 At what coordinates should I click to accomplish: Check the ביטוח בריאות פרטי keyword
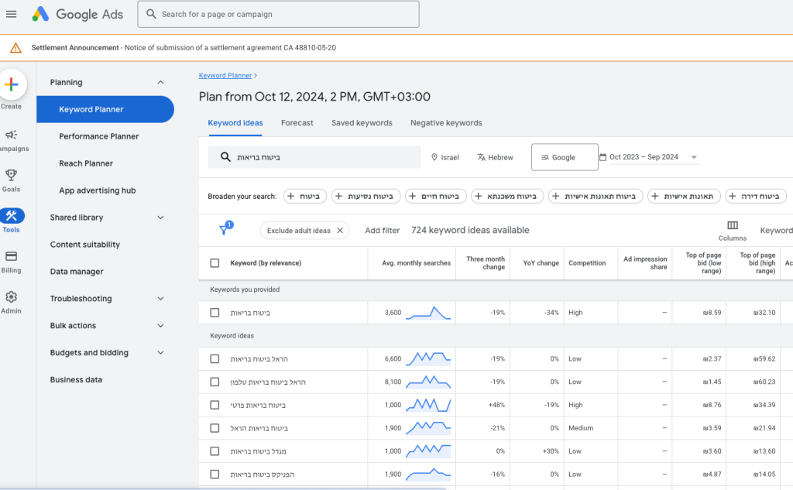[x=215, y=405]
